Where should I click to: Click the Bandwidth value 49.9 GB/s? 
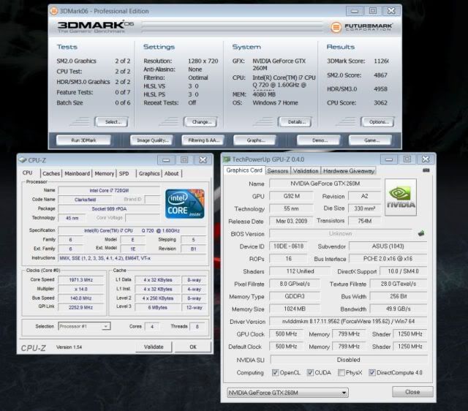[x=399, y=309]
